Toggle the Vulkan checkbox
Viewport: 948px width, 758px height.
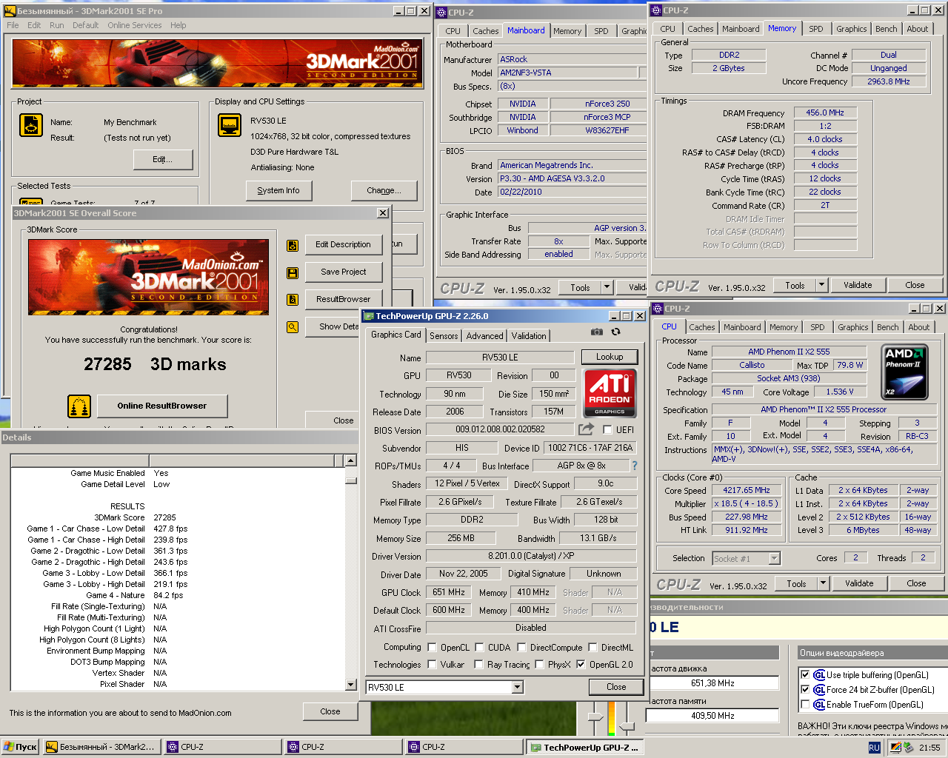click(432, 665)
